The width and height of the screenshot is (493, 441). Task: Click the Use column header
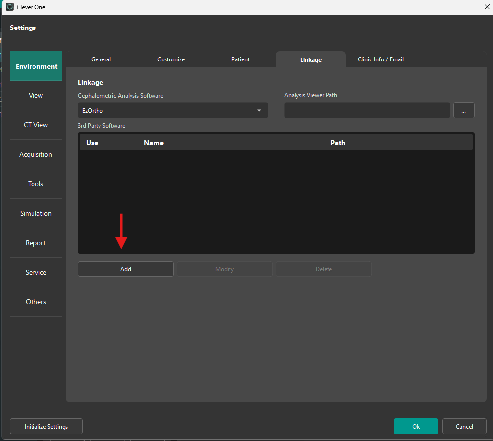[x=92, y=143]
